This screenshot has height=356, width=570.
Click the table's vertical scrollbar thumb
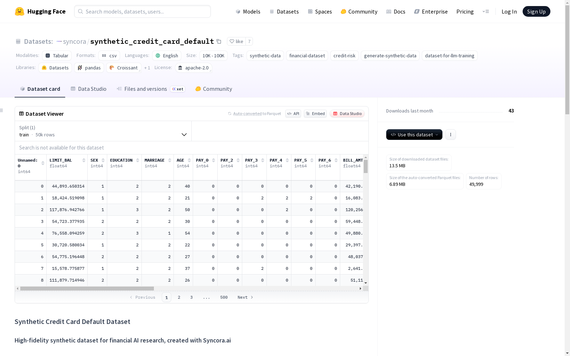[x=366, y=166]
